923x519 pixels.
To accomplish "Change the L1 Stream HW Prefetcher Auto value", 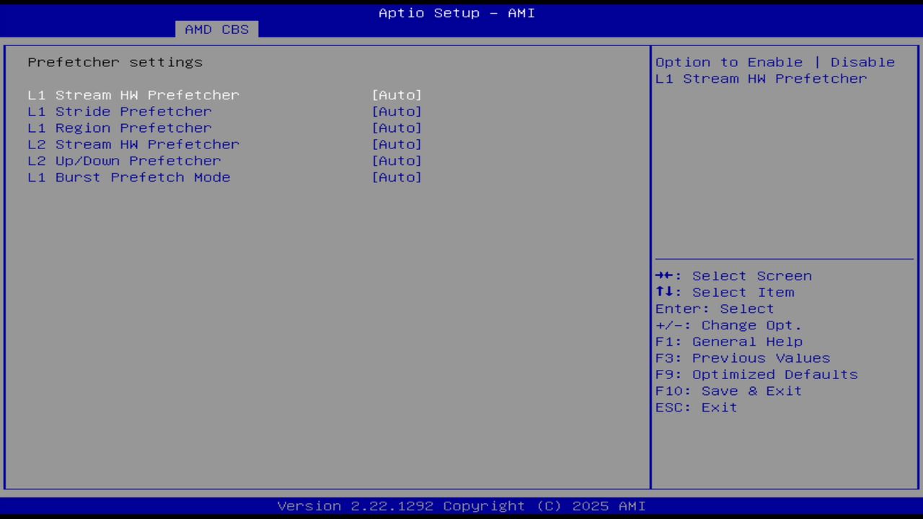I will tap(397, 95).
